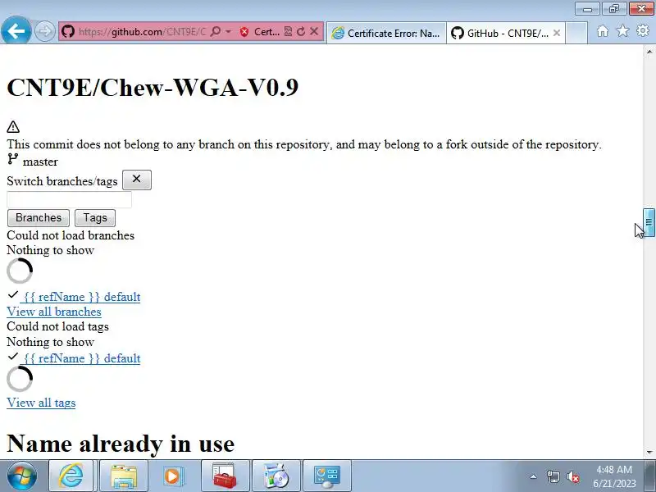Click the network status tray icon
656x492 pixels.
tap(553, 476)
